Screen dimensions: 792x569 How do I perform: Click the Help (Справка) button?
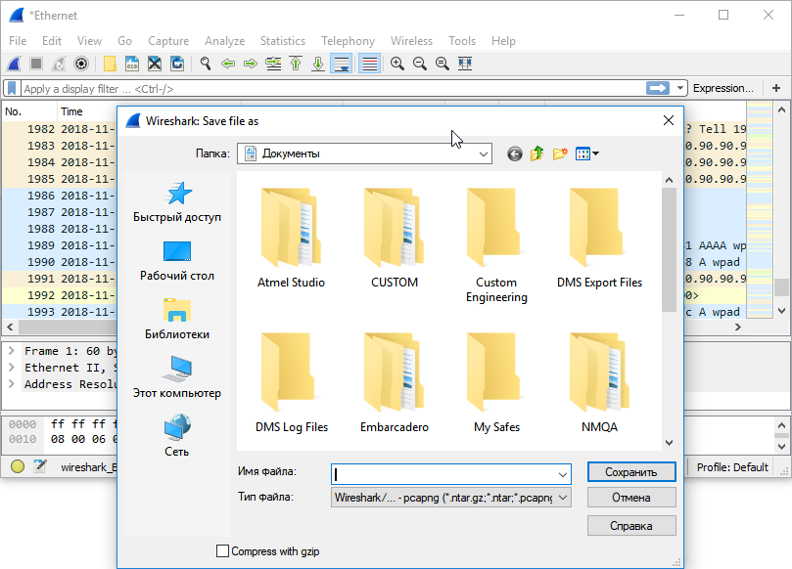point(631,526)
